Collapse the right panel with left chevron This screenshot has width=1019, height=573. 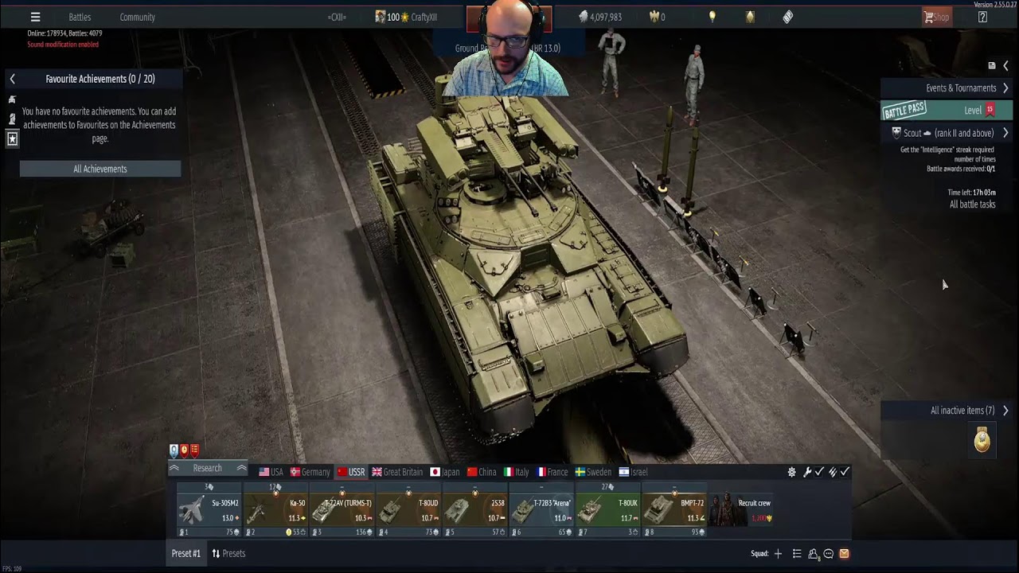click(x=1005, y=66)
